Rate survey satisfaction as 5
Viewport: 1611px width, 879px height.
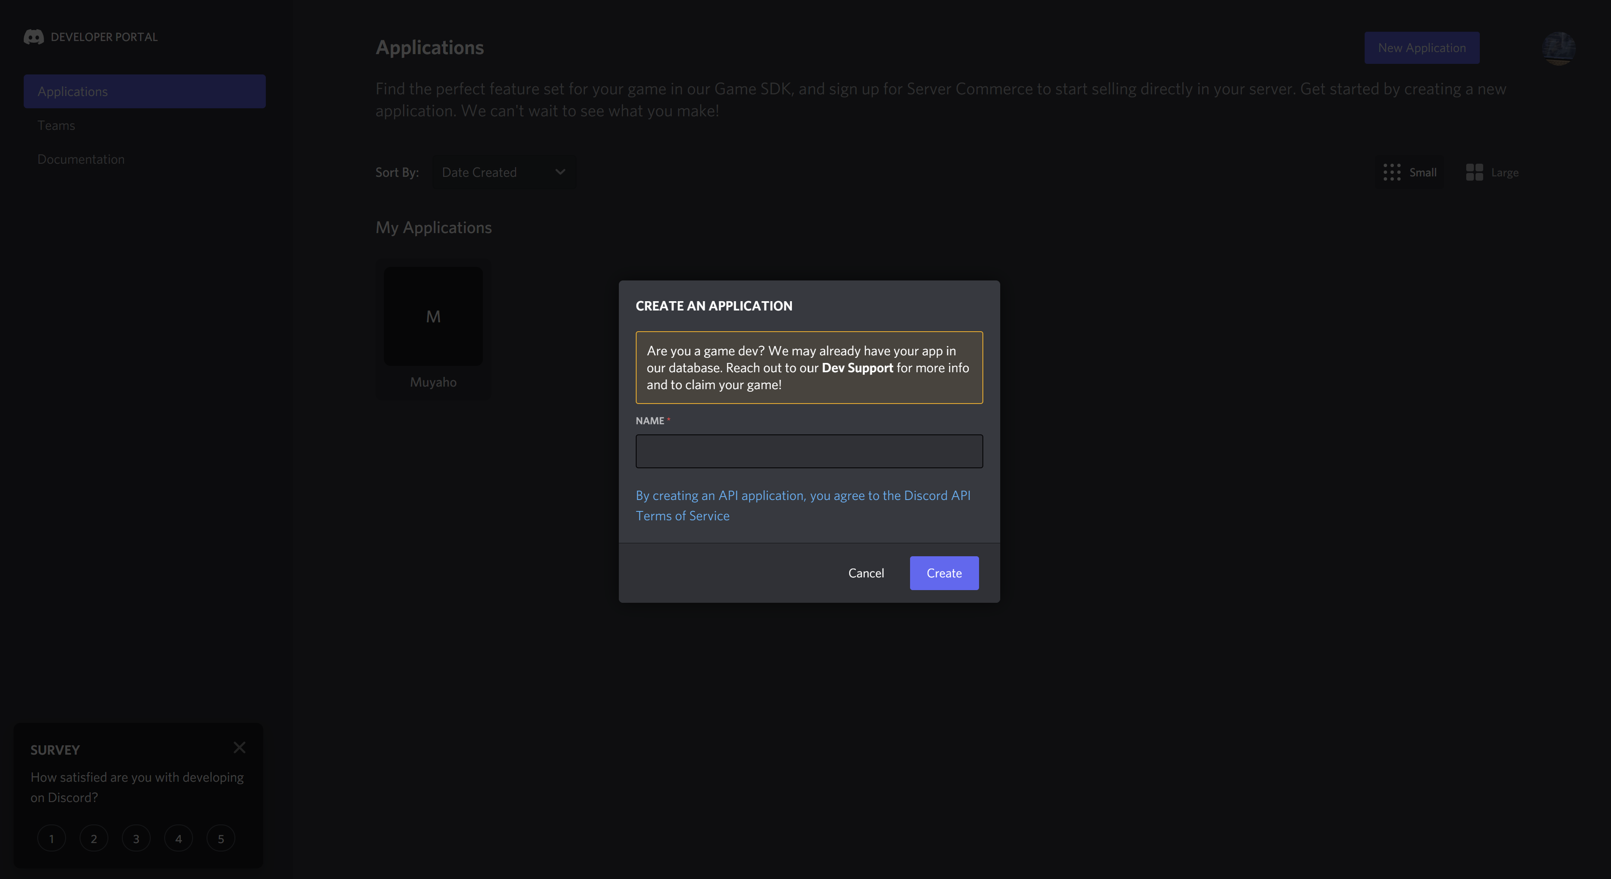click(x=221, y=838)
